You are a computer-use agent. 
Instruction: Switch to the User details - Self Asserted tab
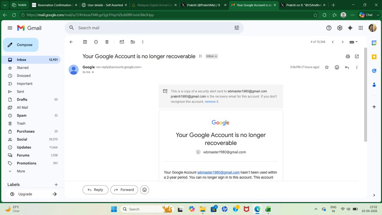(x=104, y=5)
